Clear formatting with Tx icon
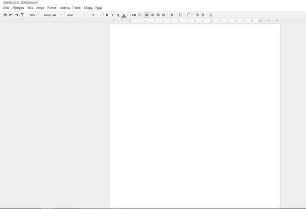This screenshot has width=306, height=209. [x=210, y=15]
